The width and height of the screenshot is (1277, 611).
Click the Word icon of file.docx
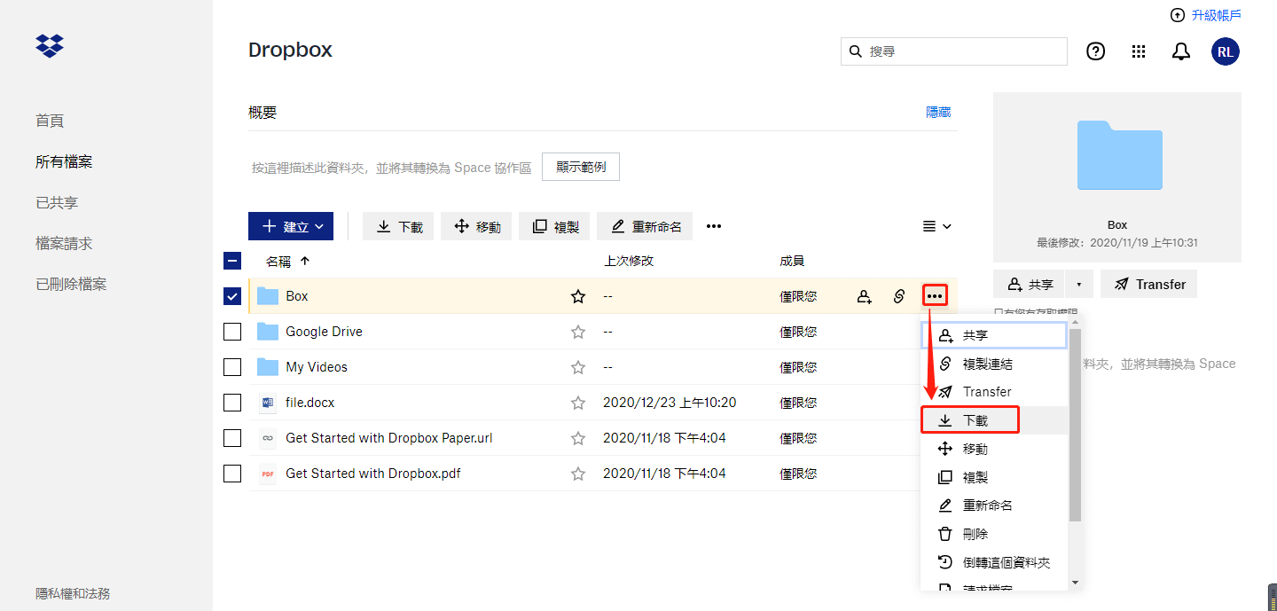click(x=268, y=403)
